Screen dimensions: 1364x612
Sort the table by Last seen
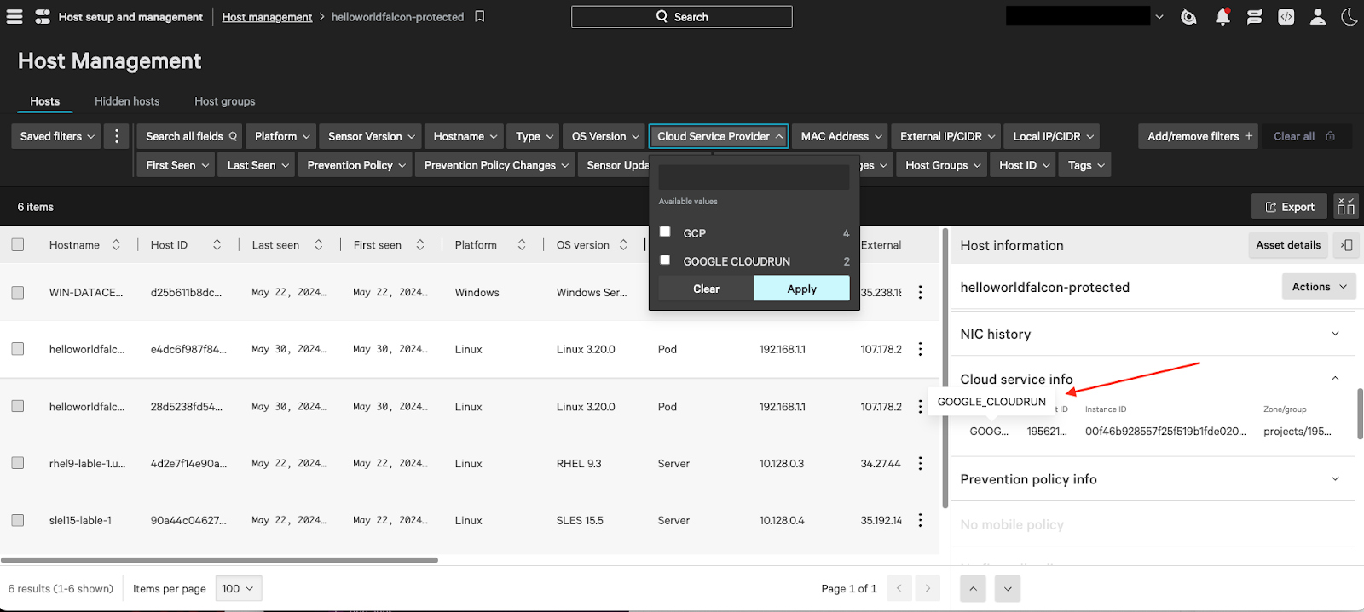pos(319,245)
